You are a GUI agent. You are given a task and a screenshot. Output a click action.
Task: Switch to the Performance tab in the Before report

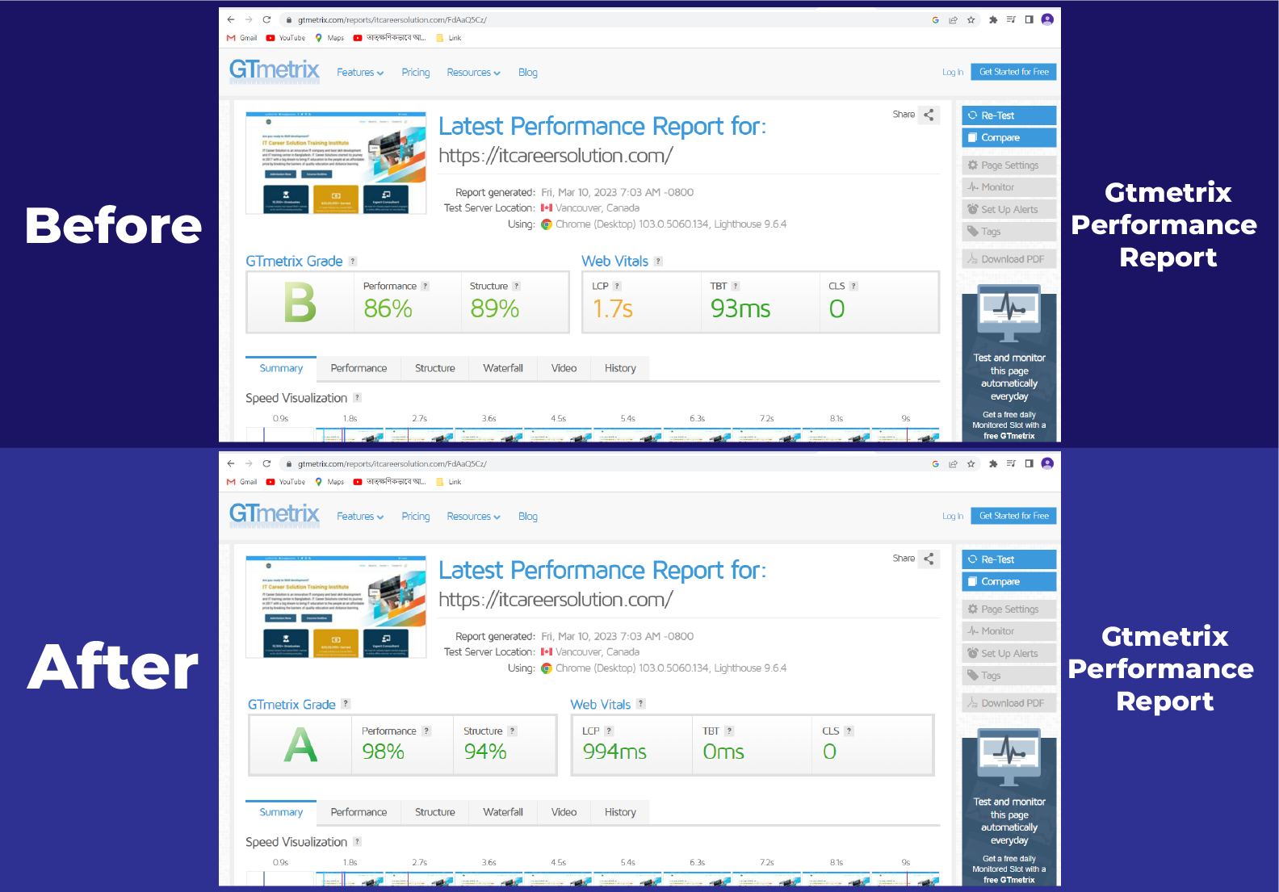359,368
